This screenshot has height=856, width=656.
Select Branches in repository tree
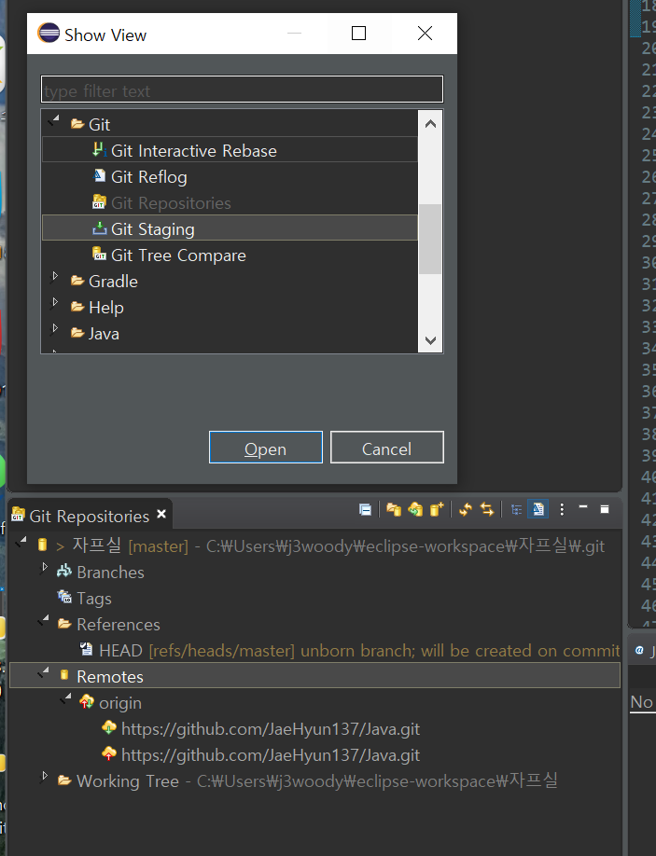pos(110,573)
